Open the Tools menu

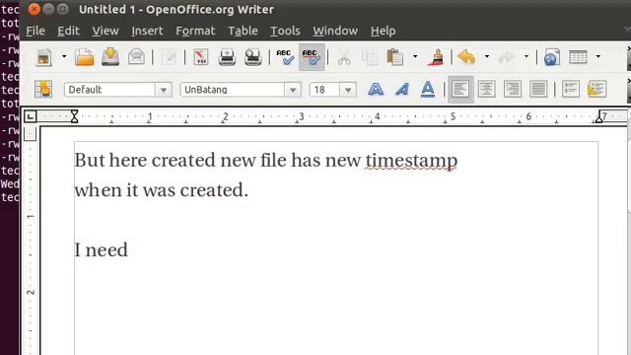click(285, 31)
